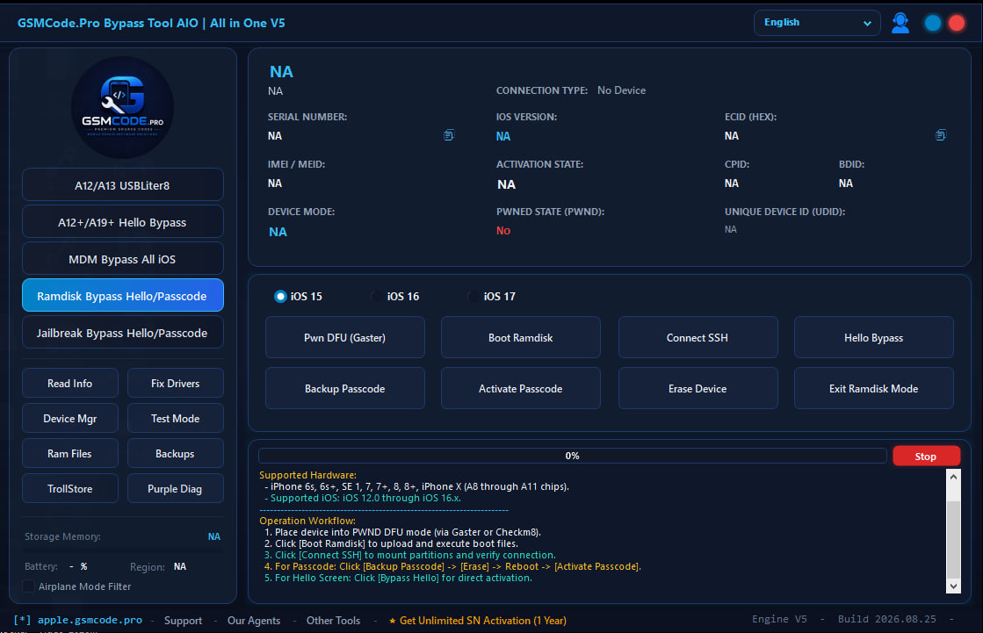This screenshot has height=633, width=983.
Task: Click the GSMCode.Pro Bypass Tool AIO title
Action: click(151, 23)
